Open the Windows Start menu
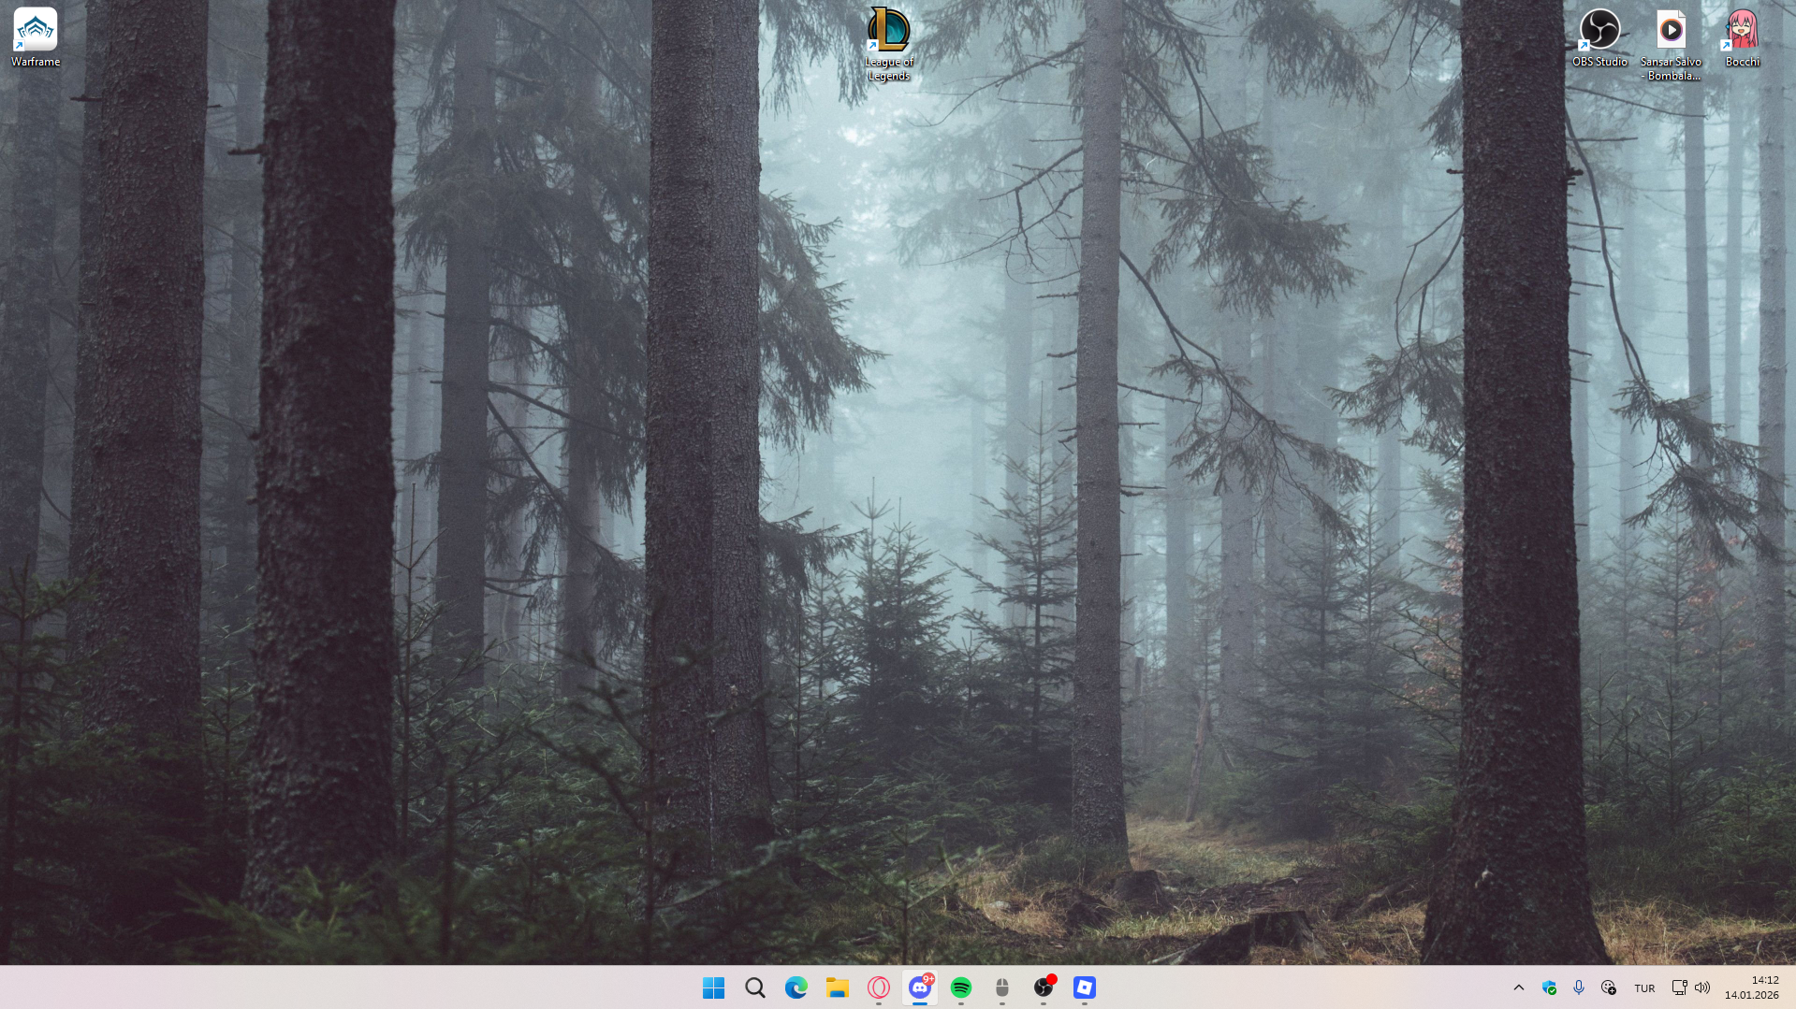 tap(713, 987)
